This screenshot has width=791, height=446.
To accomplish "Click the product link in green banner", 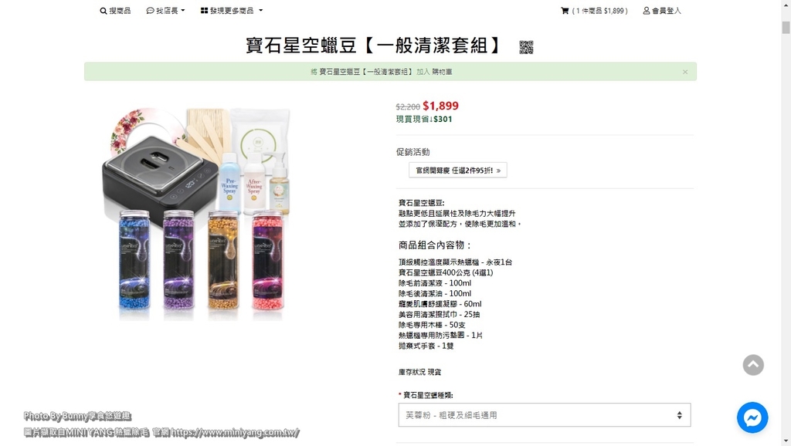I will (x=367, y=72).
